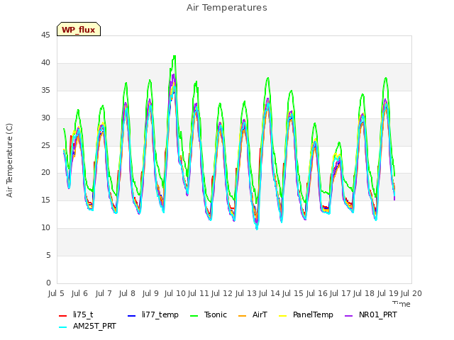Image resolution: width=454 pixels, height=340 pixels.
Task: Click the Jul 20 x-axis tick label
Action: [411, 293]
